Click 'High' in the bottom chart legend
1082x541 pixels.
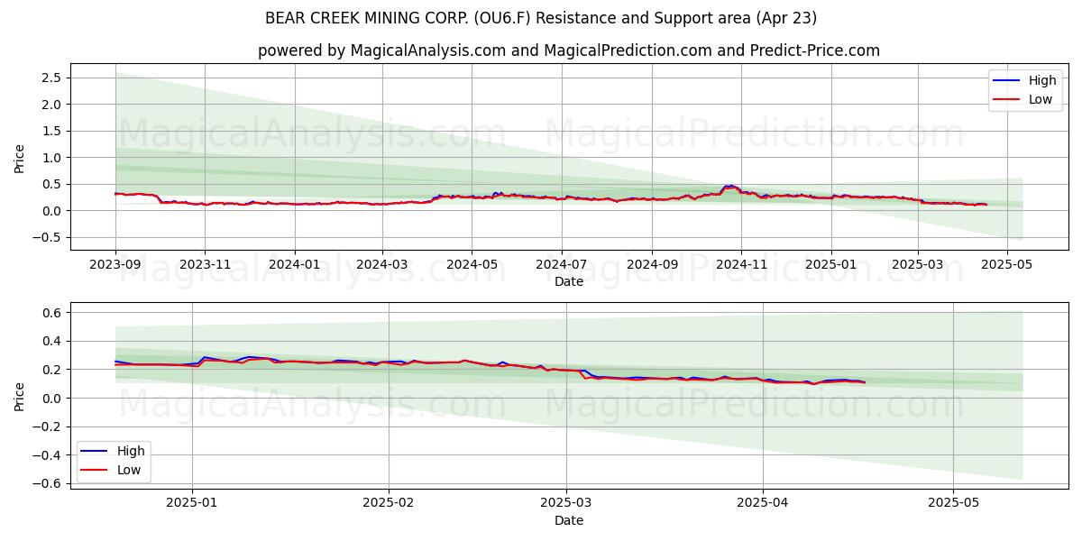tap(130, 451)
